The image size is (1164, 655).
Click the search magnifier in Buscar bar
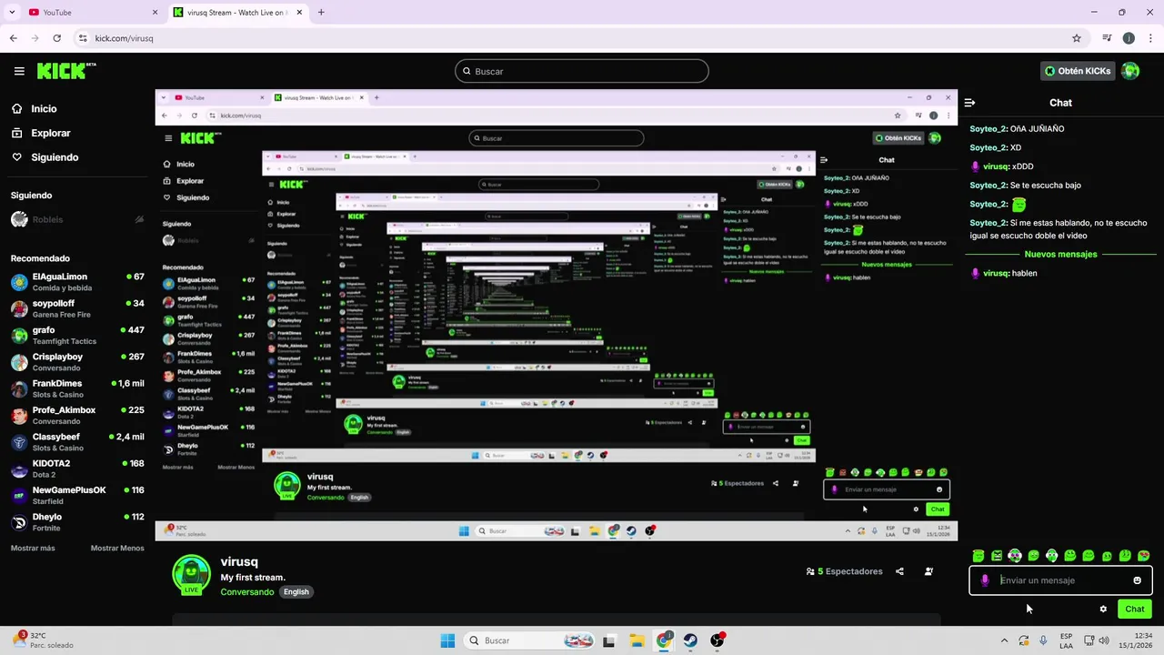(467, 71)
